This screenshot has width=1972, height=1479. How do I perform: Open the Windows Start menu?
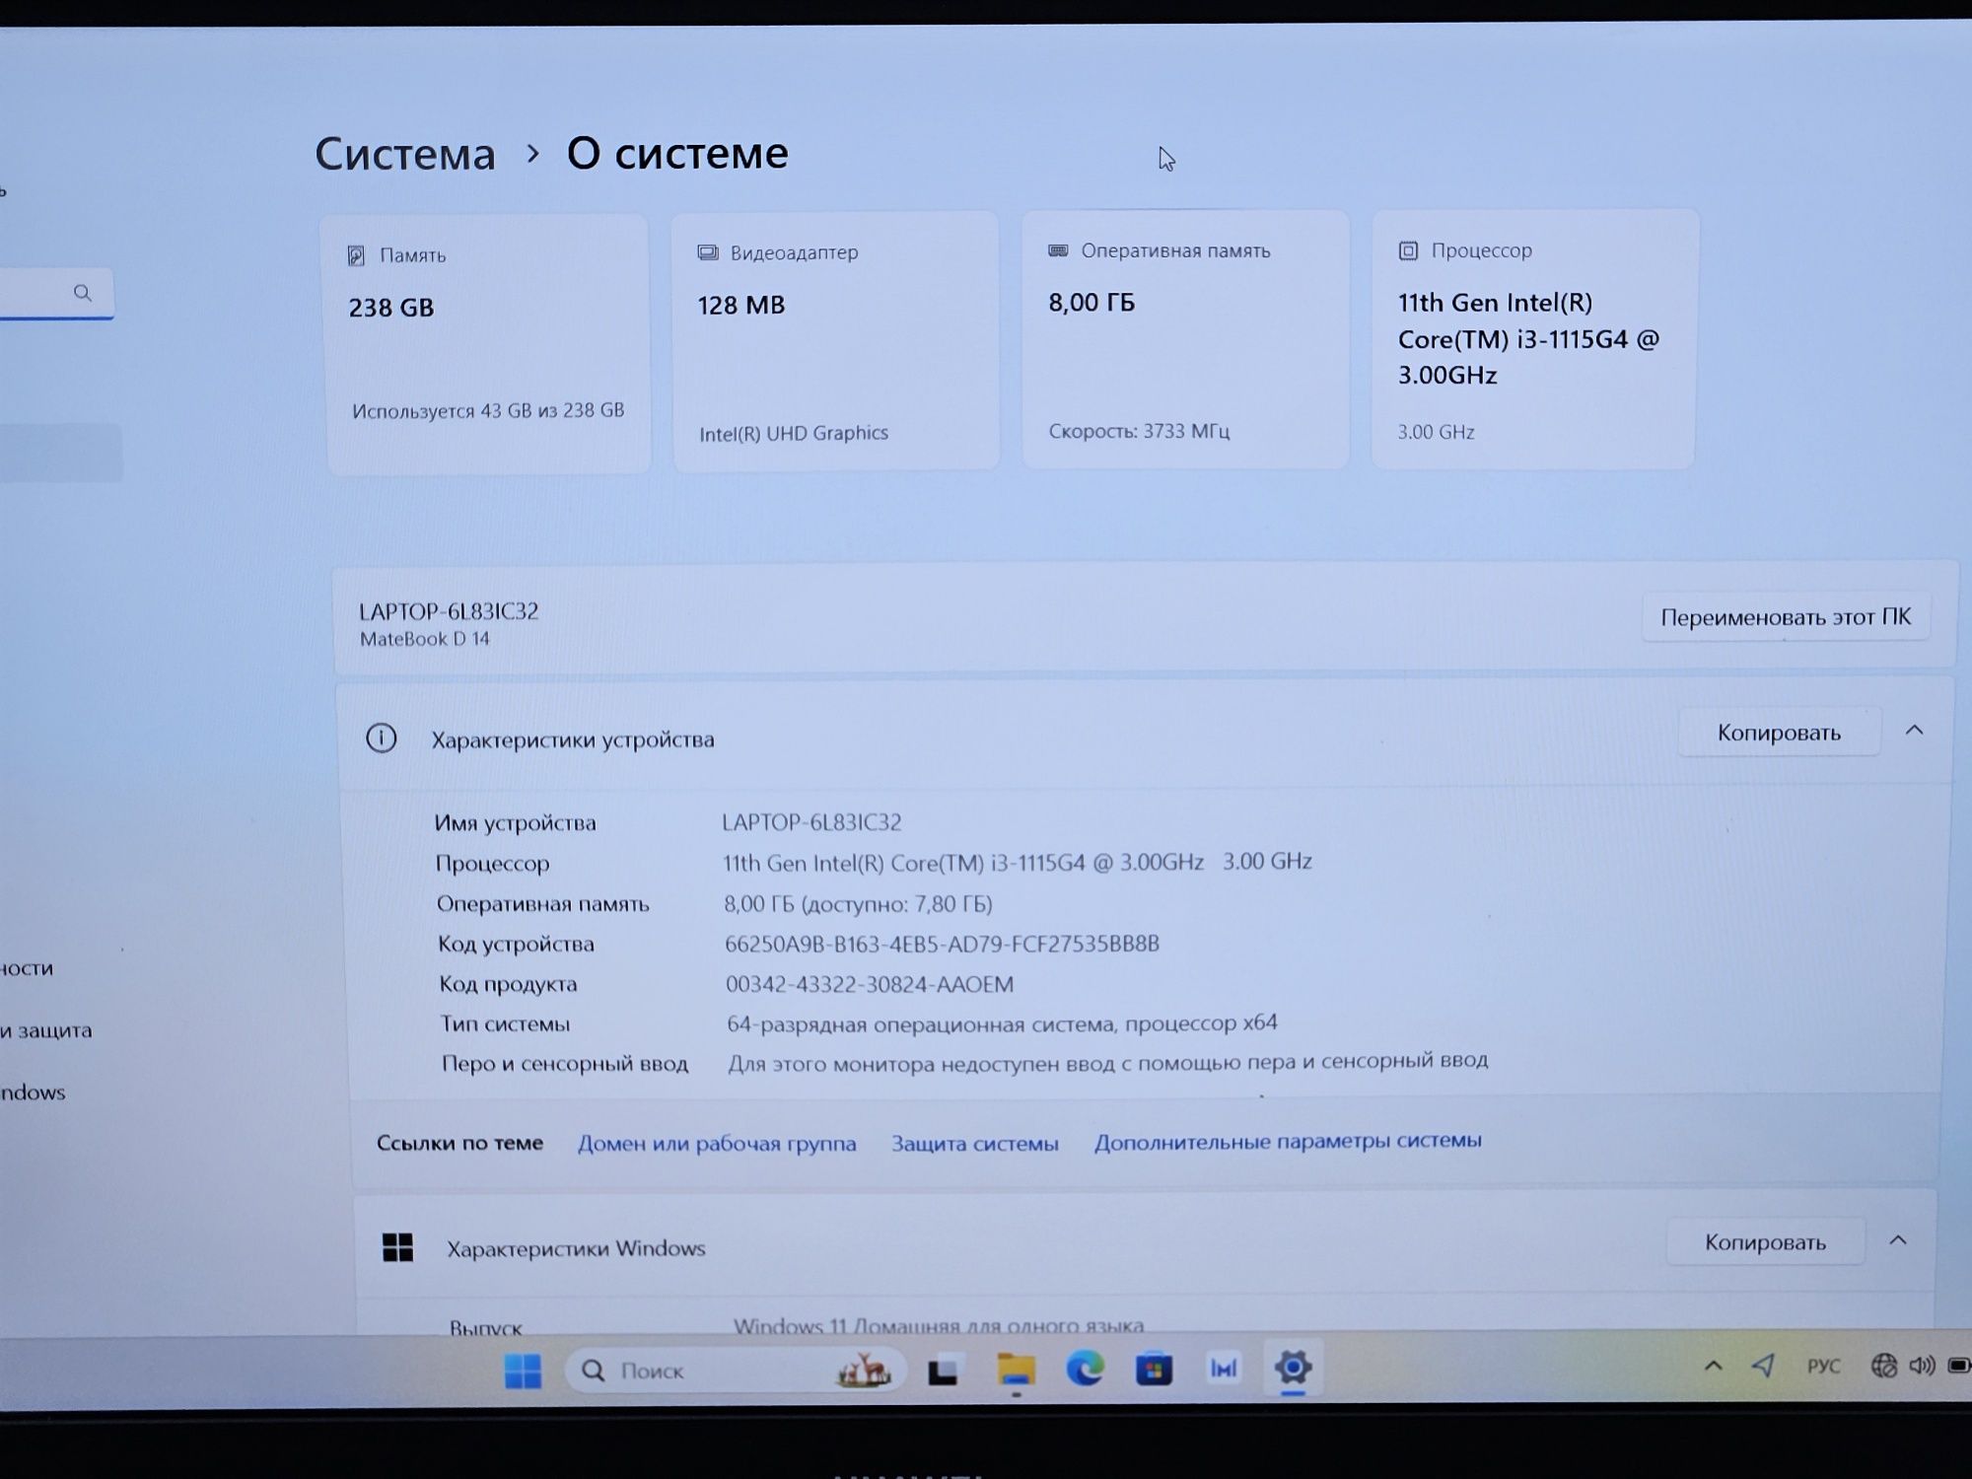click(523, 1370)
